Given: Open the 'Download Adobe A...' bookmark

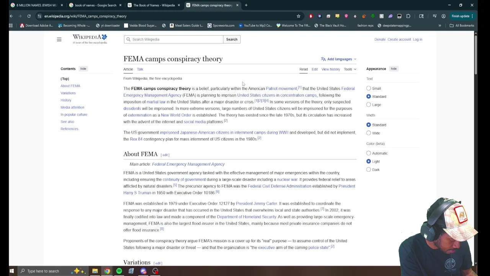Looking at the screenshot, I should (x=36, y=26).
